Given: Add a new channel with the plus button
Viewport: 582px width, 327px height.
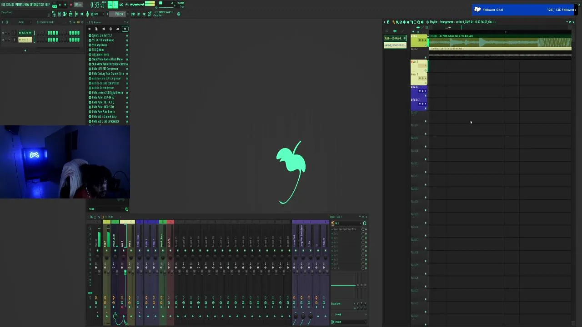Looking at the screenshot, I should tap(25, 50).
